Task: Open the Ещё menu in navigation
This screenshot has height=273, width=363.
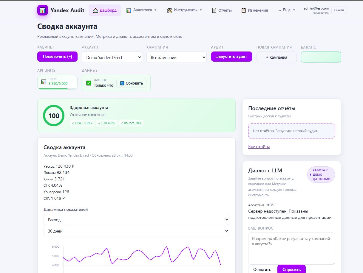Action: pos(286,10)
